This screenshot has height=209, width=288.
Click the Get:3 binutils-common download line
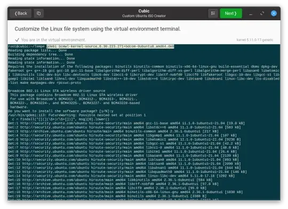[113, 131]
